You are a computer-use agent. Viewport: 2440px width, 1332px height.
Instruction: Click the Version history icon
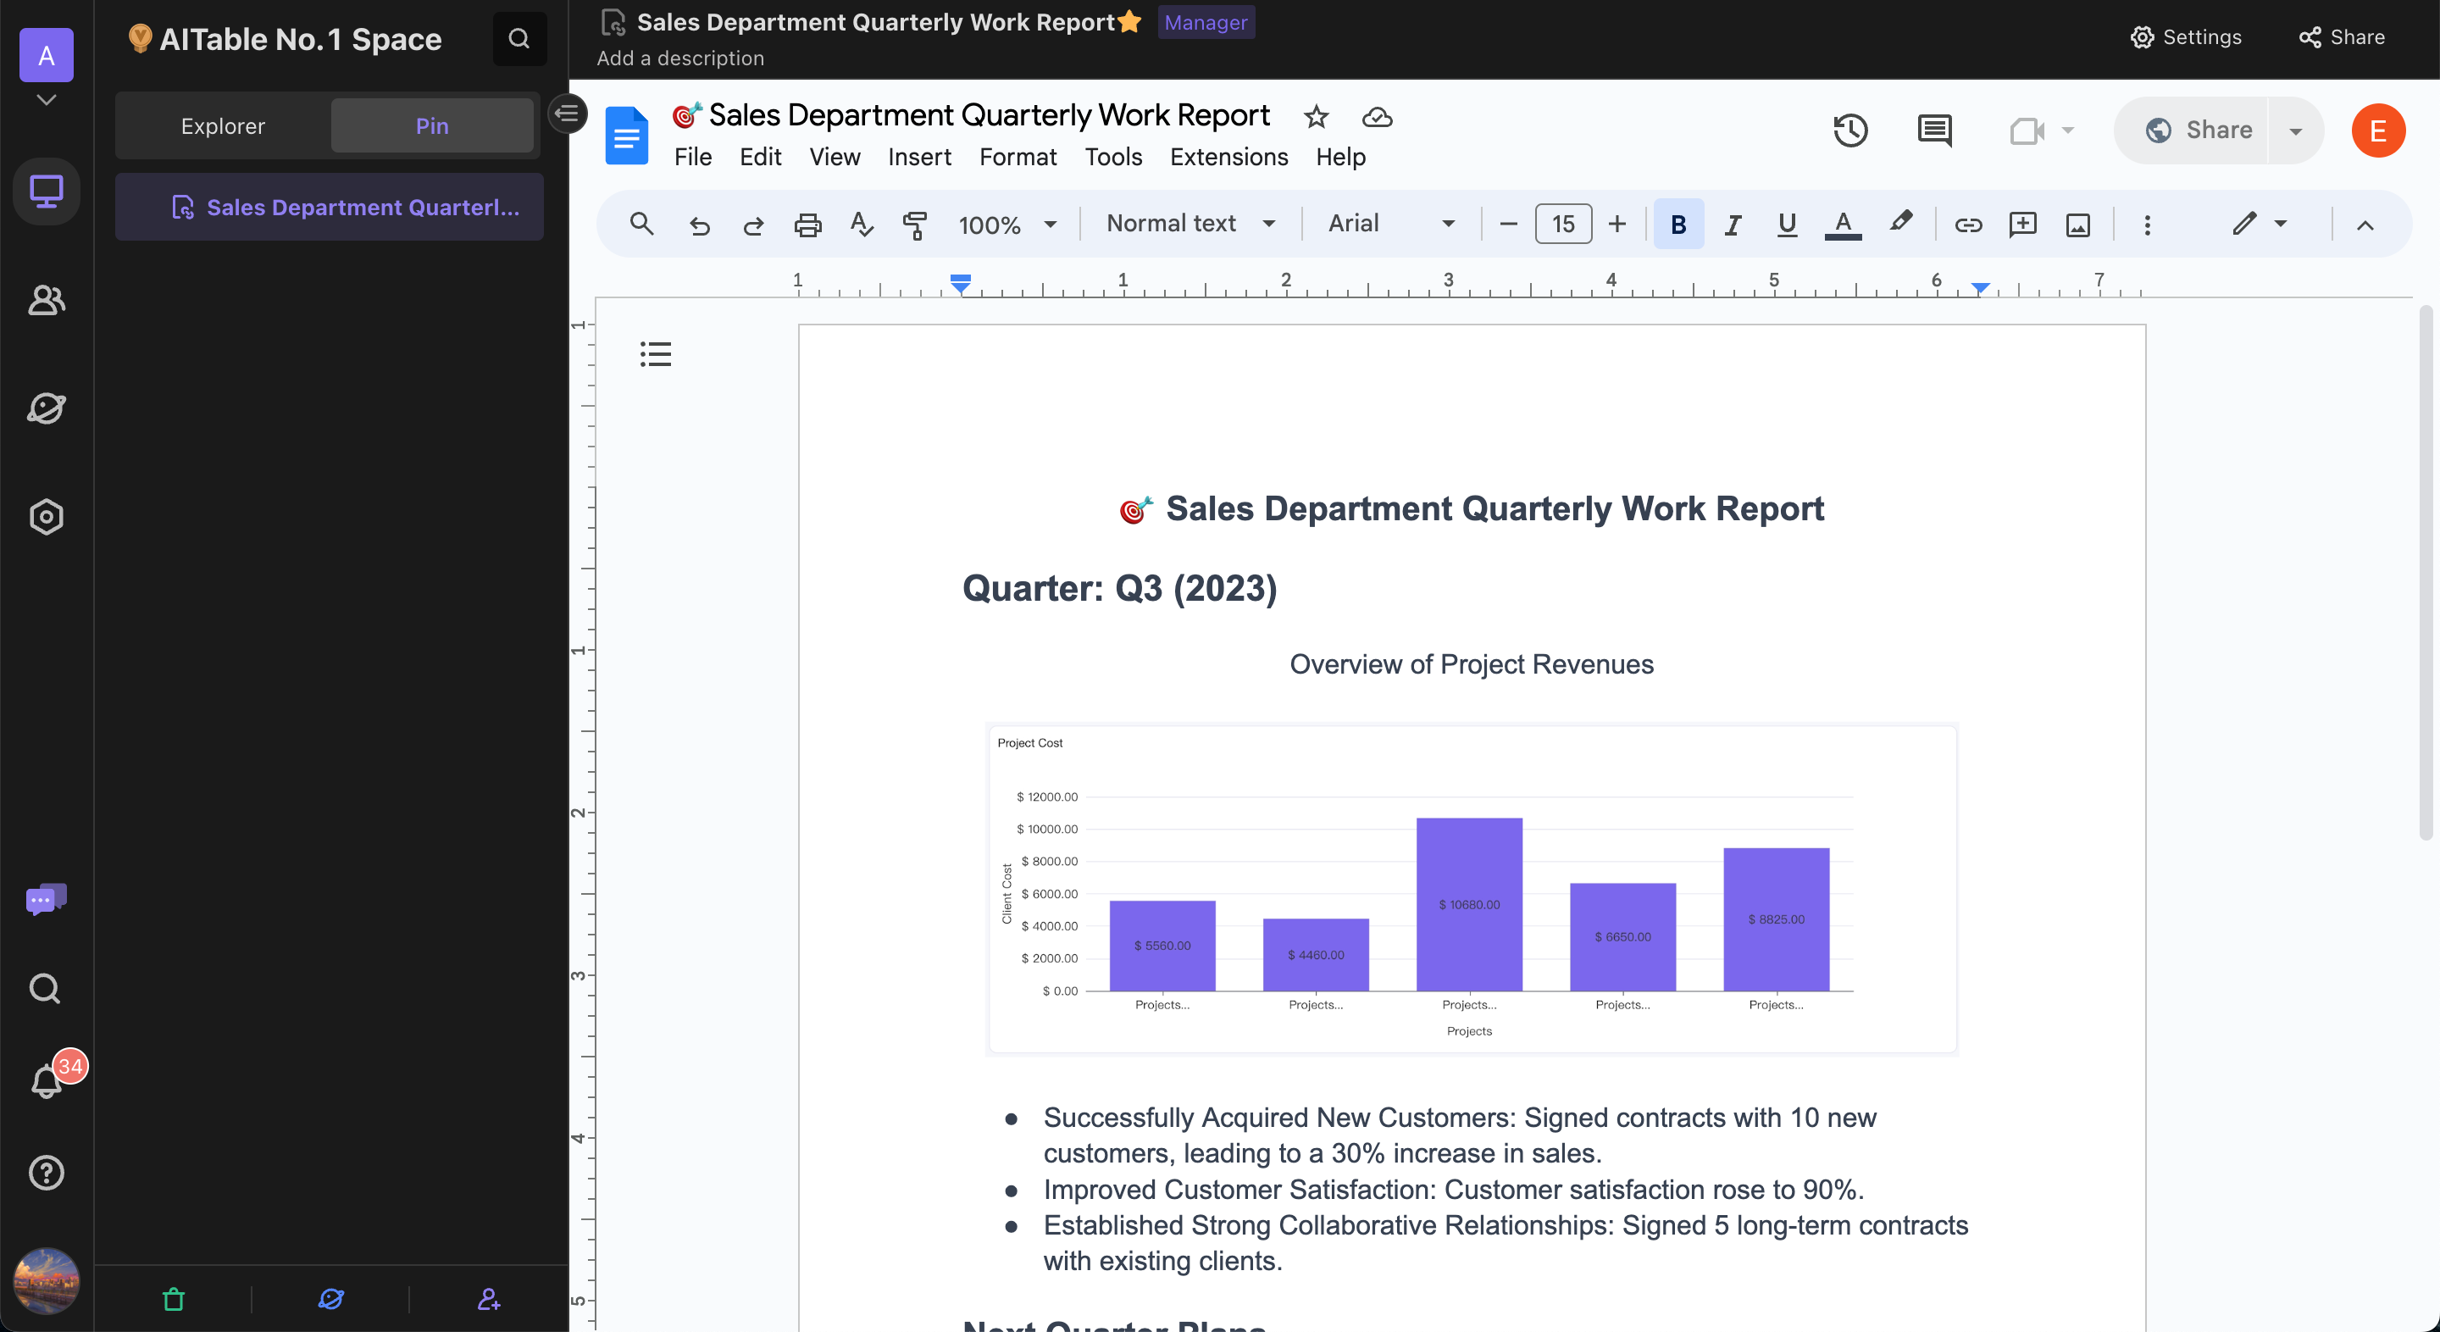coord(1851,130)
